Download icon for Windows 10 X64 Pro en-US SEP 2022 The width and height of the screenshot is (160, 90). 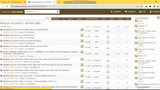coord(82,35)
